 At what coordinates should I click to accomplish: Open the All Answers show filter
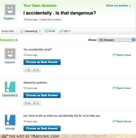[x=116, y=40]
